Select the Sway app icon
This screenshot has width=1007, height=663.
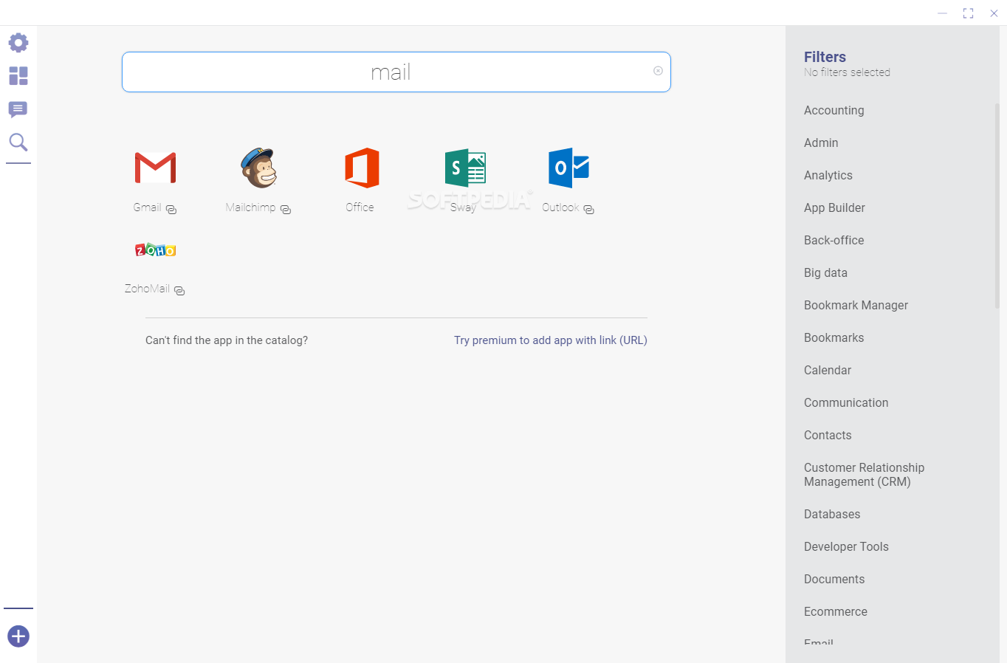(465, 168)
